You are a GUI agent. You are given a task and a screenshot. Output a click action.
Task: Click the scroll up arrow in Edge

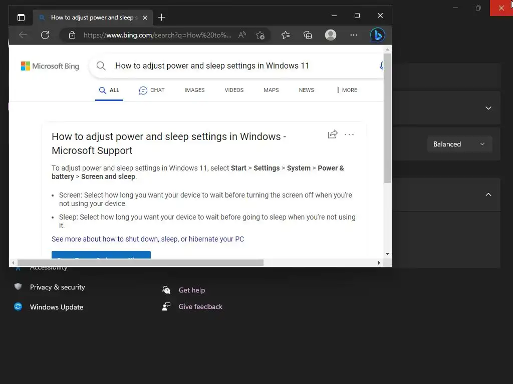click(387, 50)
